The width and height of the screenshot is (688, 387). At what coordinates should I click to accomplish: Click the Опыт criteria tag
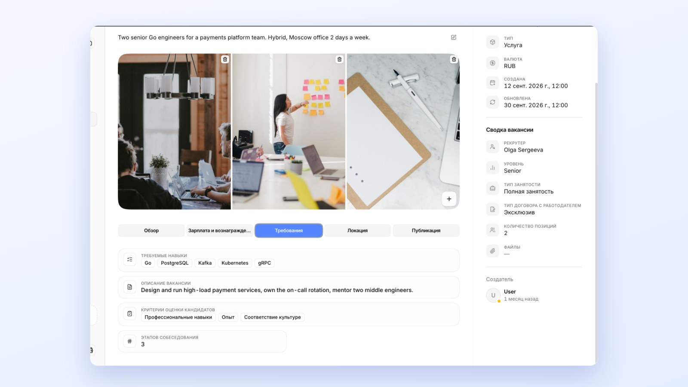[228, 317]
